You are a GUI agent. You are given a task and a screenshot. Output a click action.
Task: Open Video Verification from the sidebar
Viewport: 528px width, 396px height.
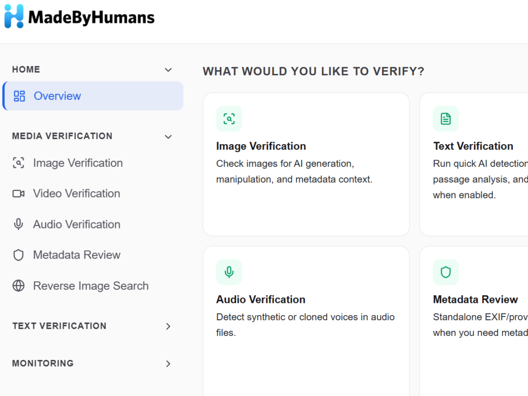pos(76,193)
